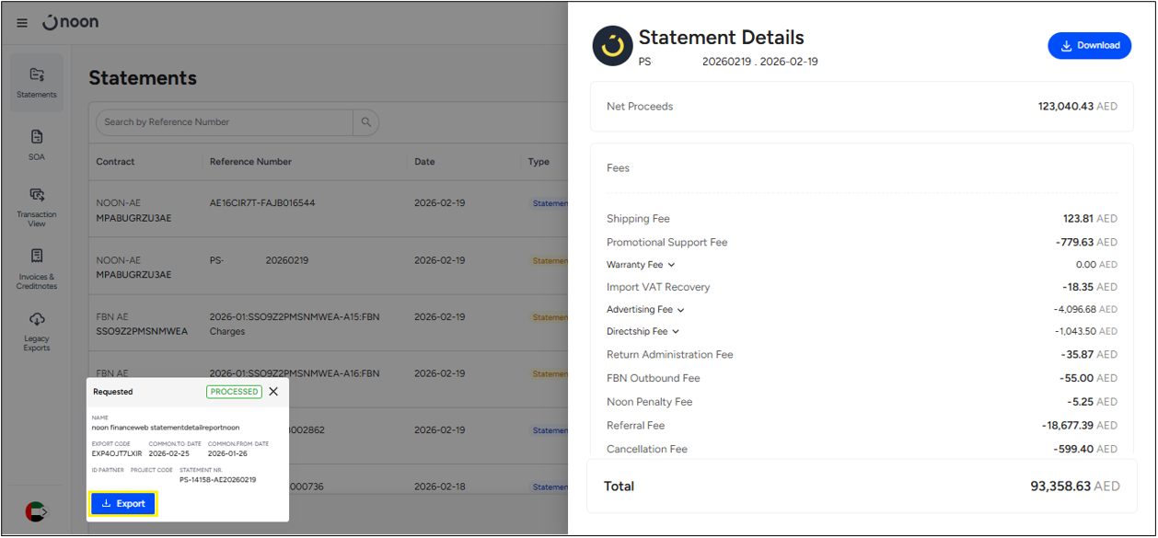
Task: Click the Download statement button
Action: pos(1089,46)
